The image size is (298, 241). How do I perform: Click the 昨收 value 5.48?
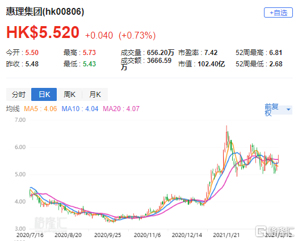pos(32,64)
